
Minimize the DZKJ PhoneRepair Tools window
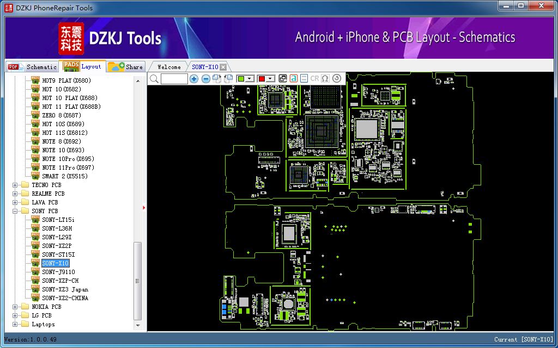pos(506,5)
